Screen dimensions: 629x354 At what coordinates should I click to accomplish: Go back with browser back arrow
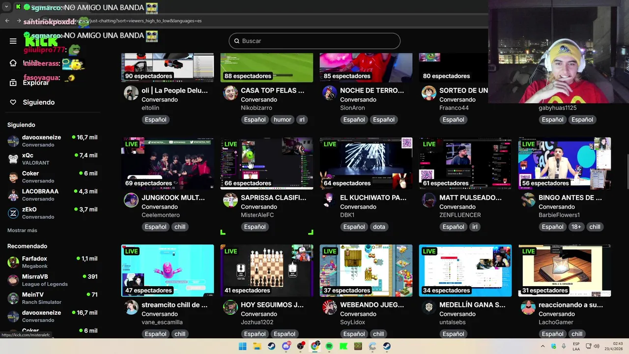(x=7, y=21)
